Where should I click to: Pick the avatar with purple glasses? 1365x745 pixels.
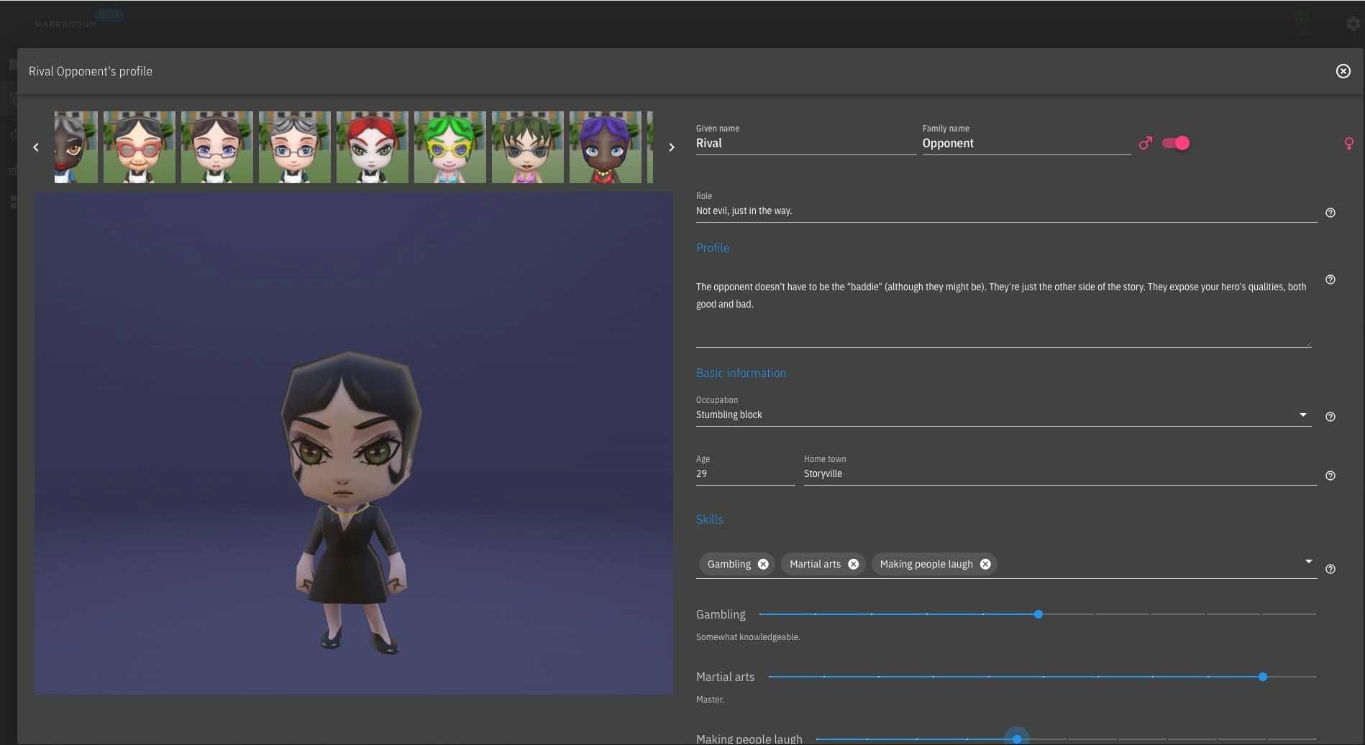[x=217, y=147]
